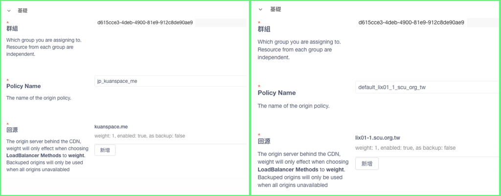Click the 群組 label in the default_lix01_1_scu_org_tw form
The image size is (501, 196).
pyautogui.click(x=264, y=29)
